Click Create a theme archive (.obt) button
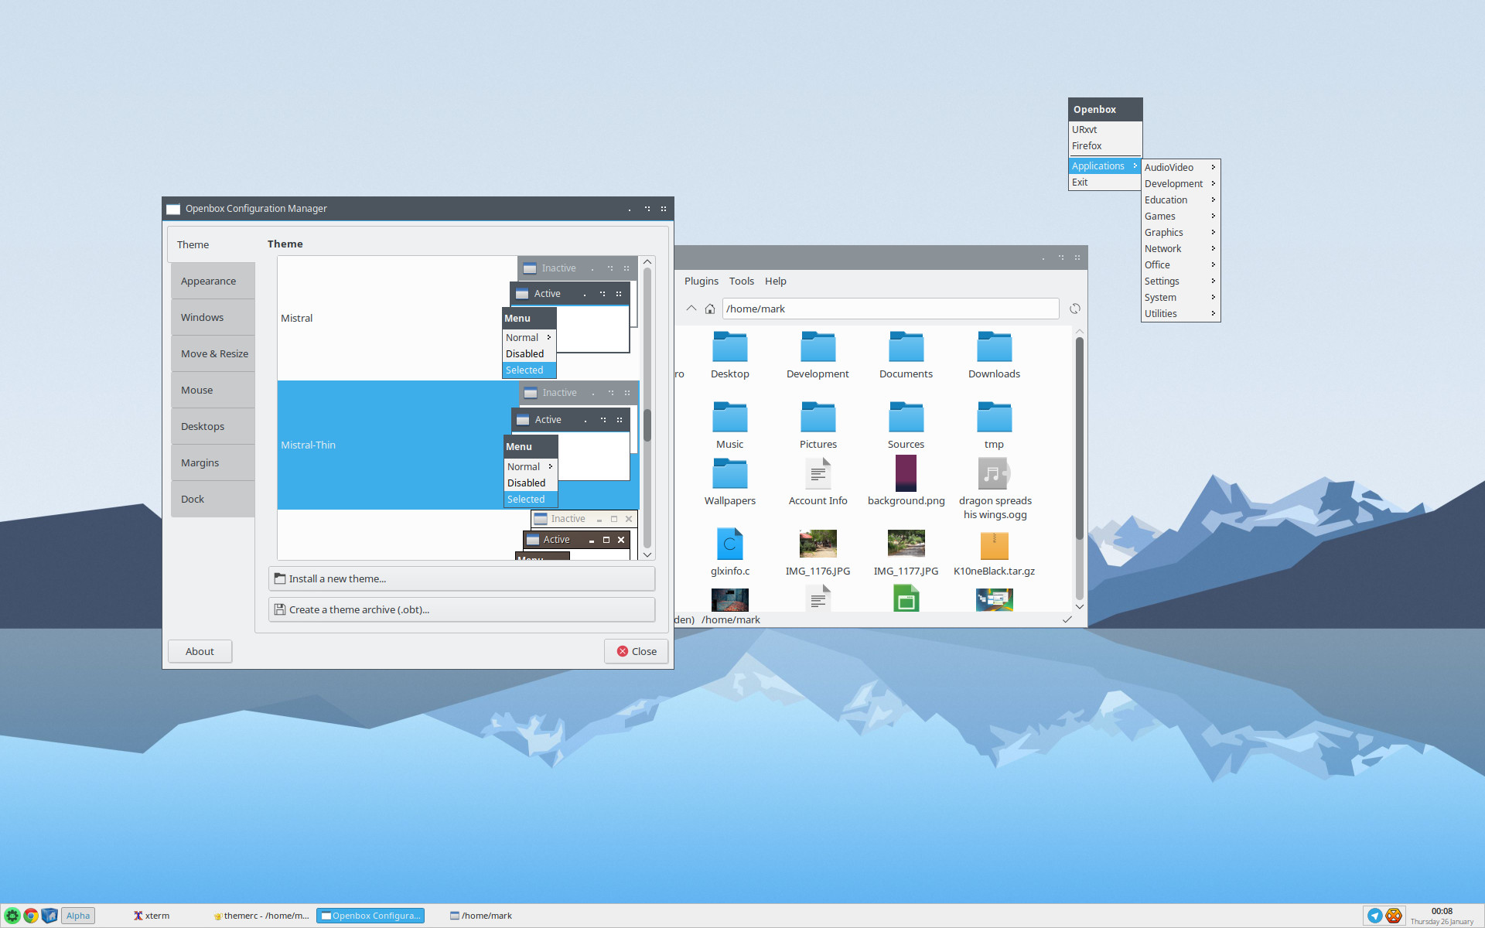Screen dimensions: 1485x928 pos(462,609)
